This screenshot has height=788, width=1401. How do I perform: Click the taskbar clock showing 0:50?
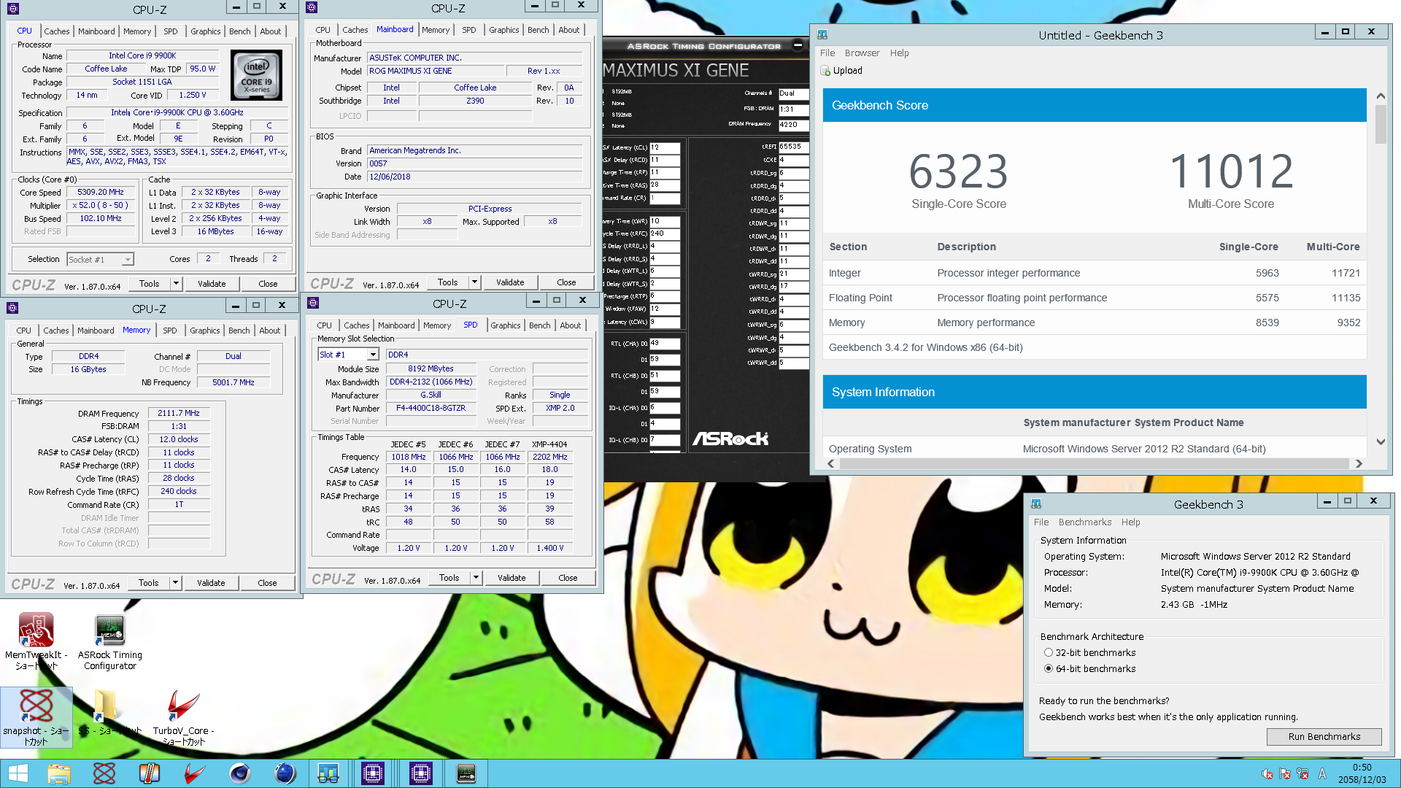point(1362,773)
